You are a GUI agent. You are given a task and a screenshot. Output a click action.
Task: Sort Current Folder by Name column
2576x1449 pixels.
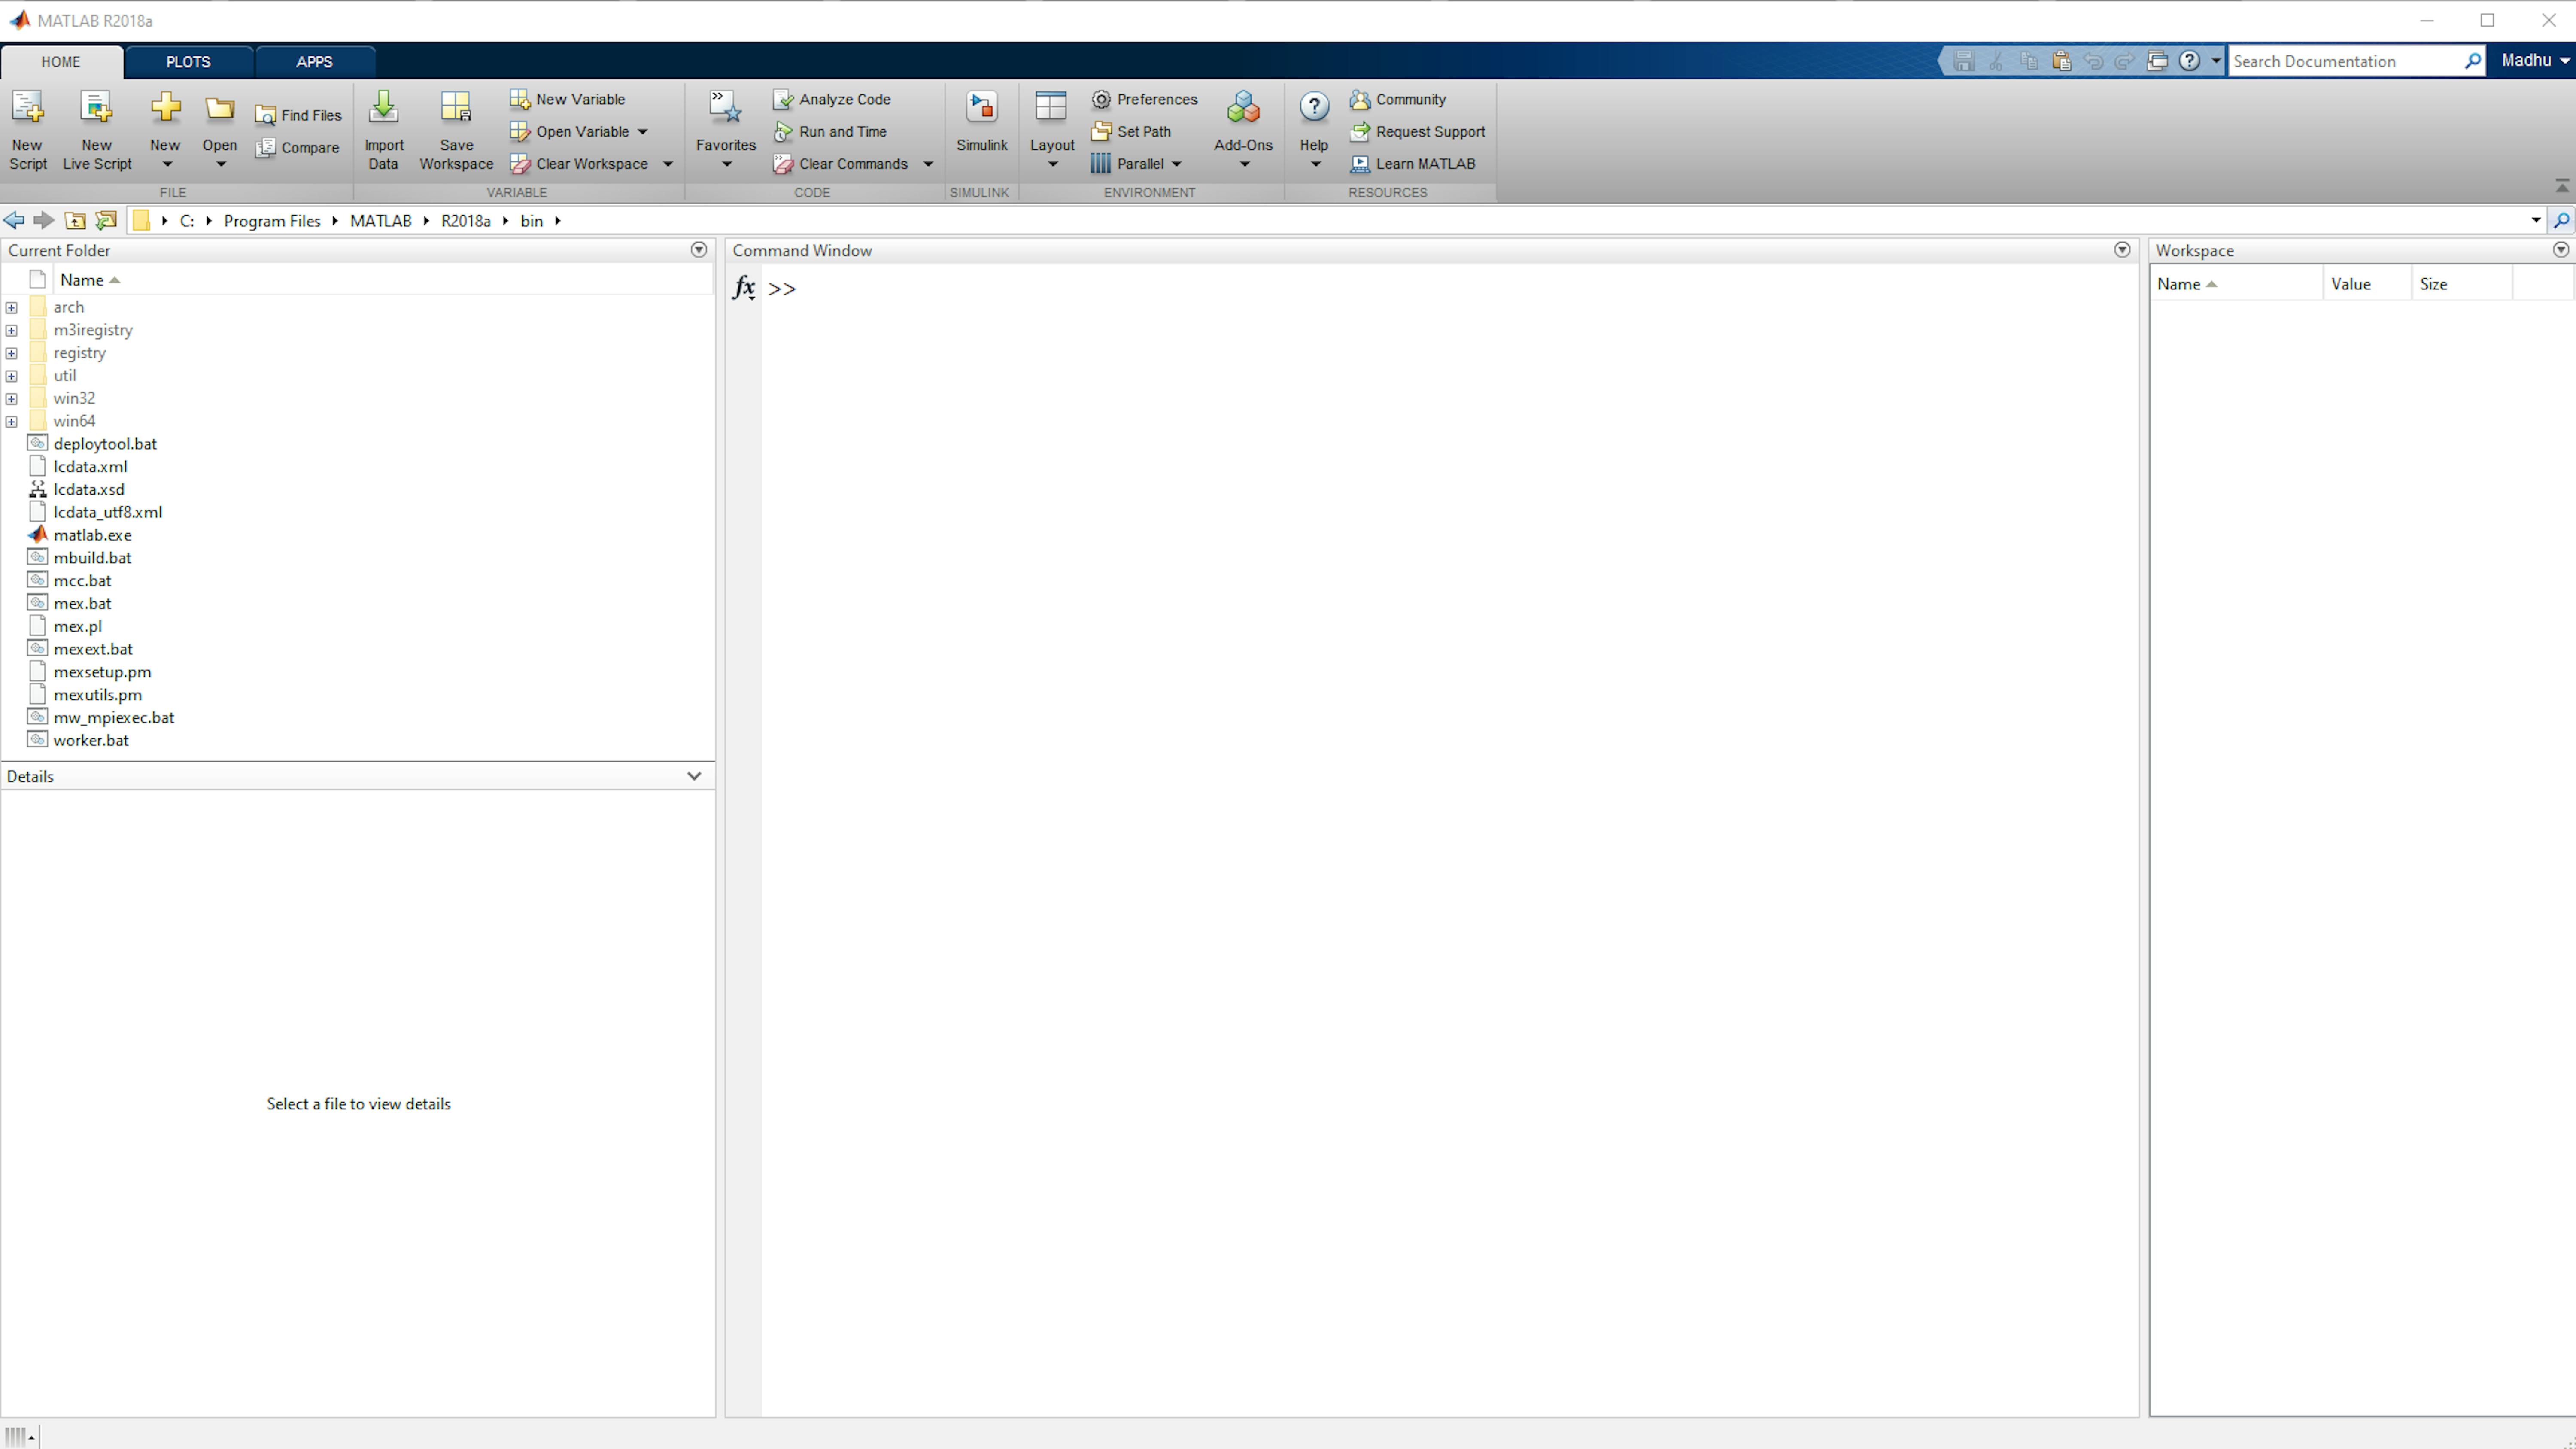(x=82, y=280)
